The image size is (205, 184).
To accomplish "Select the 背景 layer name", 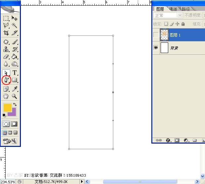I will pyautogui.click(x=174, y=48).
